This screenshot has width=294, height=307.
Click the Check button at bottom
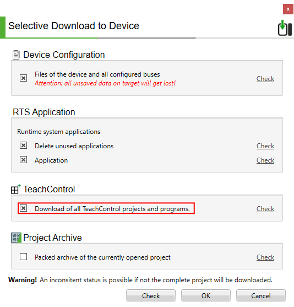(x=151, y=296)
